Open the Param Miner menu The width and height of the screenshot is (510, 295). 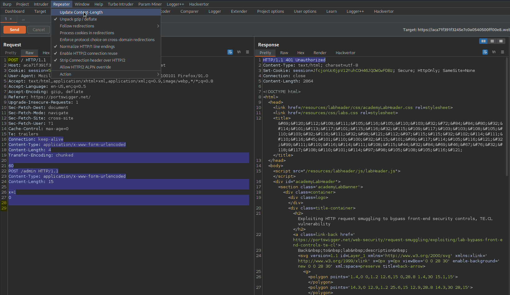pos(150,4)
